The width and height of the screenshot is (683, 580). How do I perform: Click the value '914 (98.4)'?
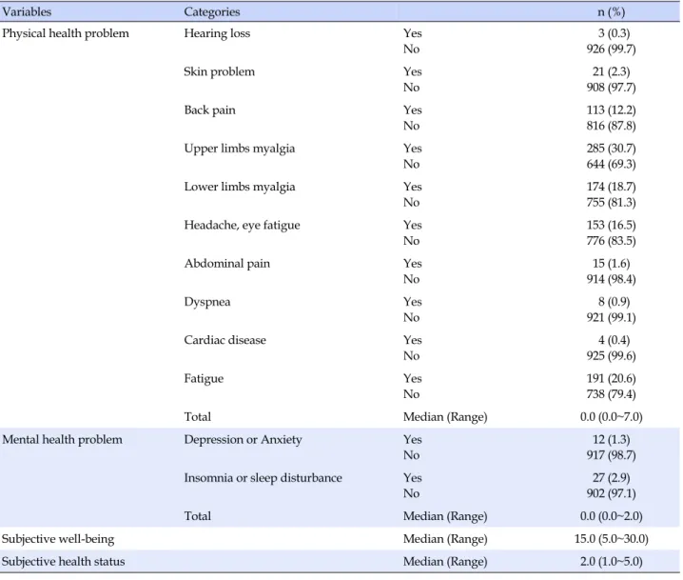click(x=611, y=279)
